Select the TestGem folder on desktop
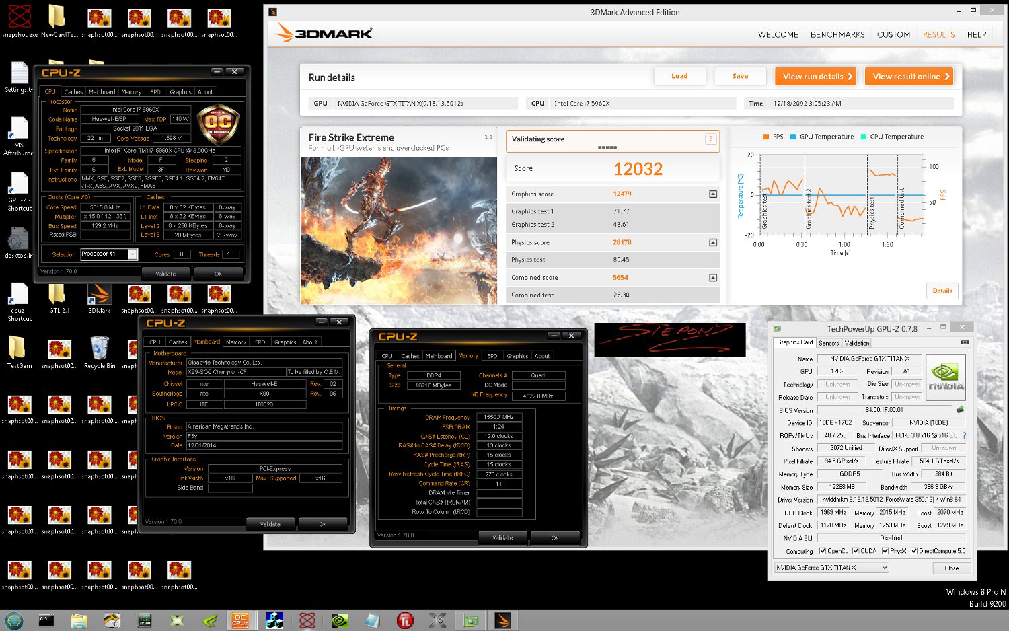Screen dimensions: 1009x631 tap(20, 352)
